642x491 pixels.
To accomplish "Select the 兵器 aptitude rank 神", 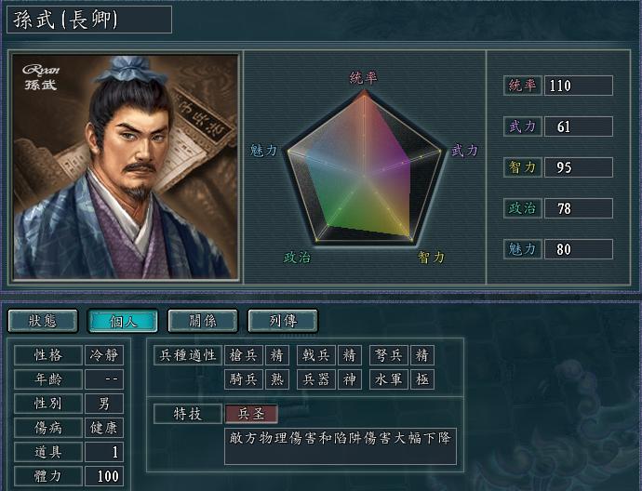I will tap(349, 379).
